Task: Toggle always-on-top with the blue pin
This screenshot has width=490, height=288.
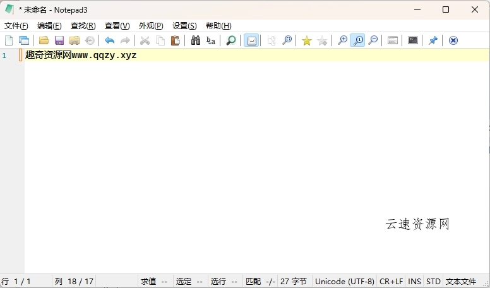Action: pos(433,40)
